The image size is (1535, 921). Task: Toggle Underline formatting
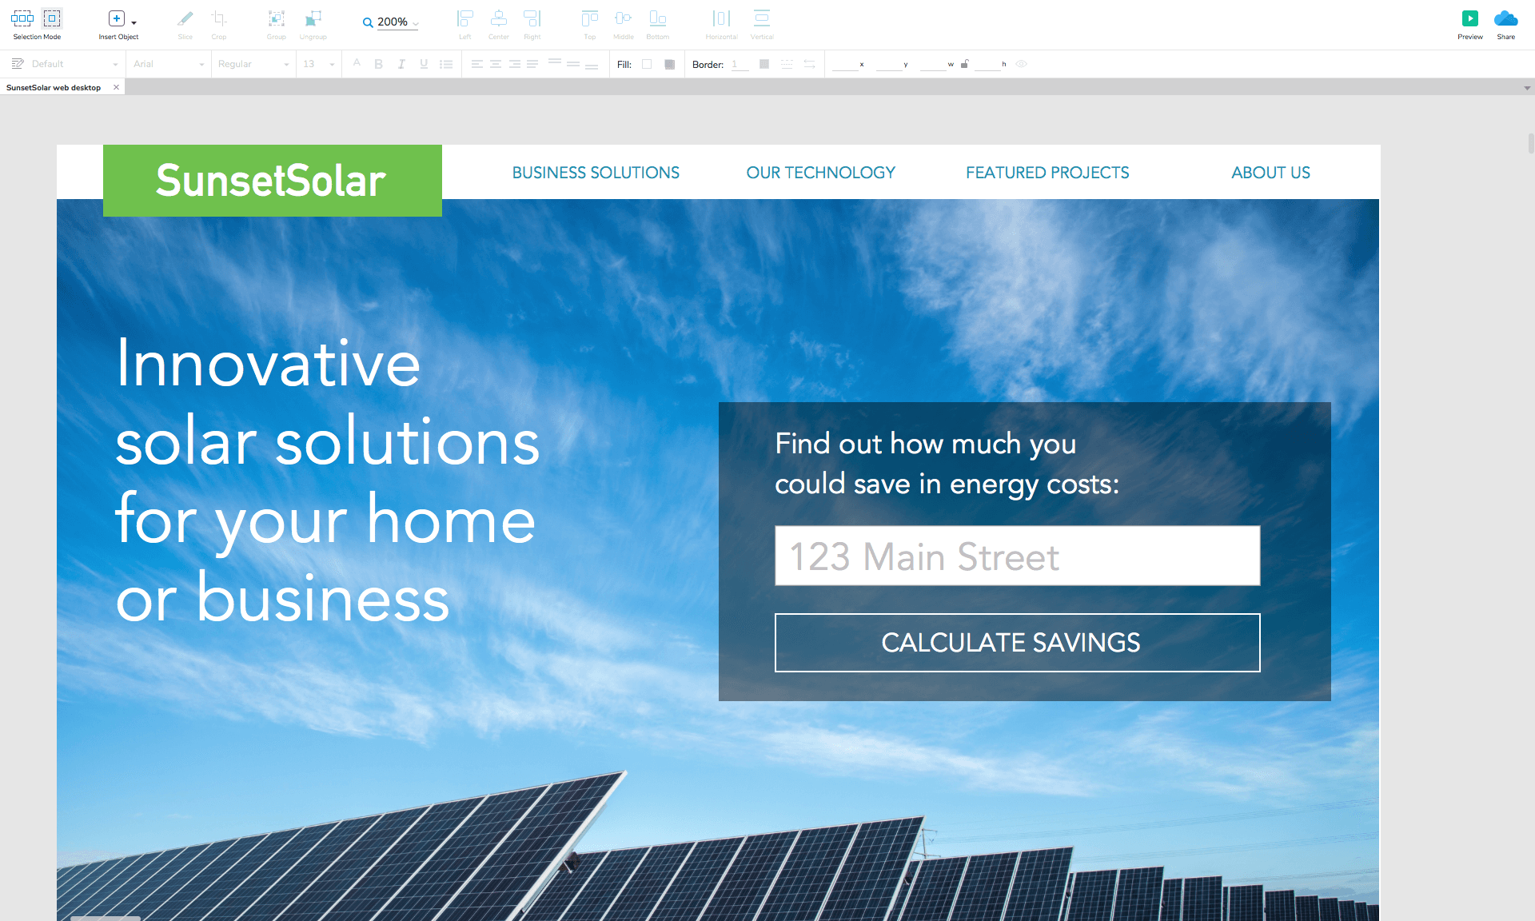(424, 64)
